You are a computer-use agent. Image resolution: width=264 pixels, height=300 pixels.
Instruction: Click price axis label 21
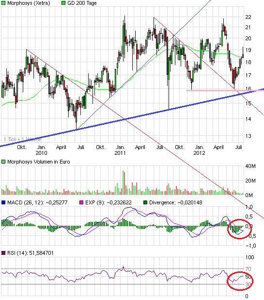pyautogui.click(x=248, y=27)
